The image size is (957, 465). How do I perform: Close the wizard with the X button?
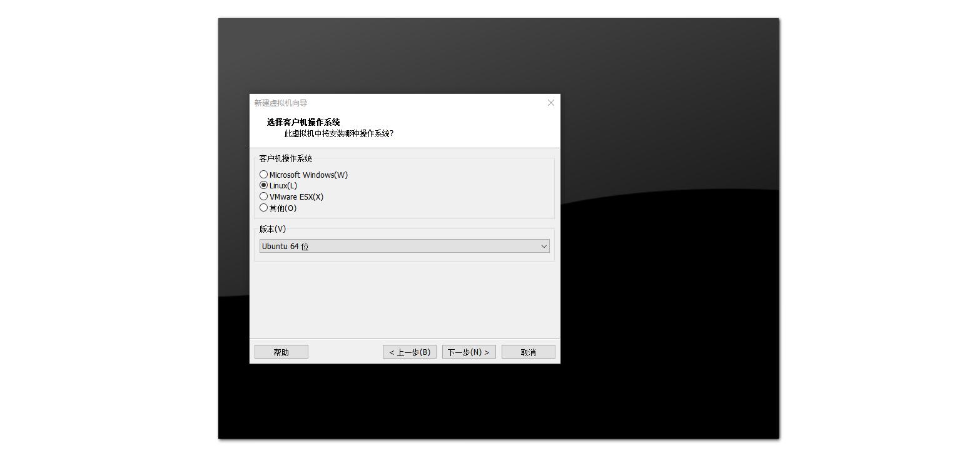click(x=550, y=103)
